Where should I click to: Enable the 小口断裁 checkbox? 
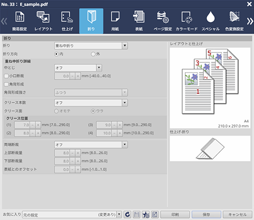pyautogui.click(x=6, y=76)
